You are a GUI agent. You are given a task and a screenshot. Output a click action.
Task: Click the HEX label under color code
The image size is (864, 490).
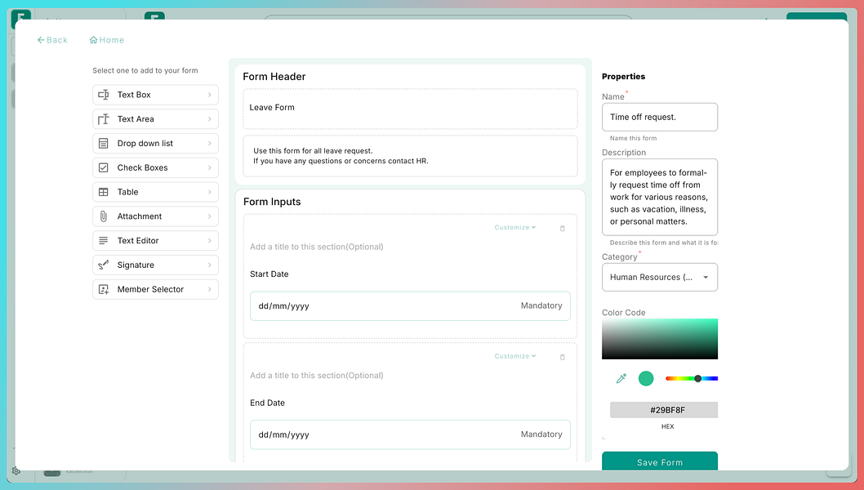click(x=667, y=426)
